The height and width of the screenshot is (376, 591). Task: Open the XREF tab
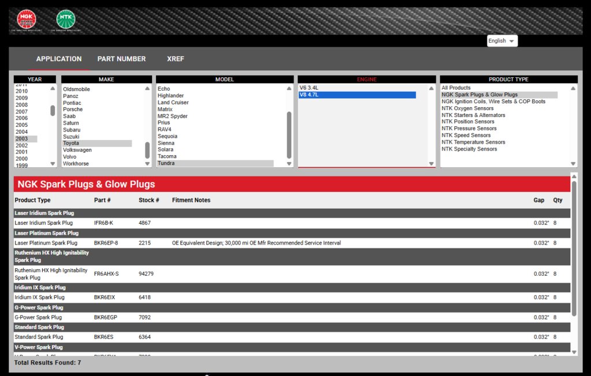tap(176, 59)
